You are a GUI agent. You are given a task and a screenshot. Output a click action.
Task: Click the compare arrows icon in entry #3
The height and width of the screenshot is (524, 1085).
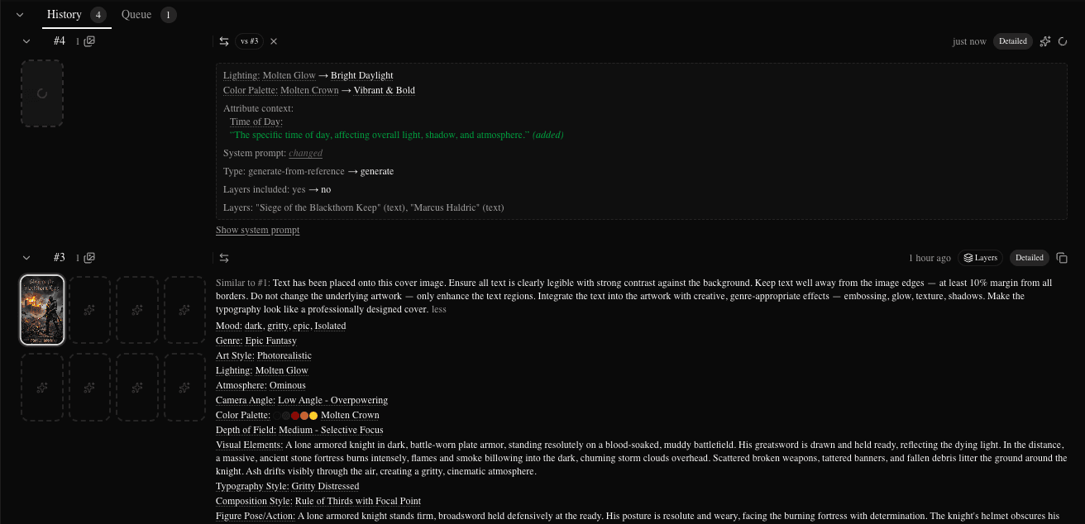pyautogui.click(x=224, y=258)
